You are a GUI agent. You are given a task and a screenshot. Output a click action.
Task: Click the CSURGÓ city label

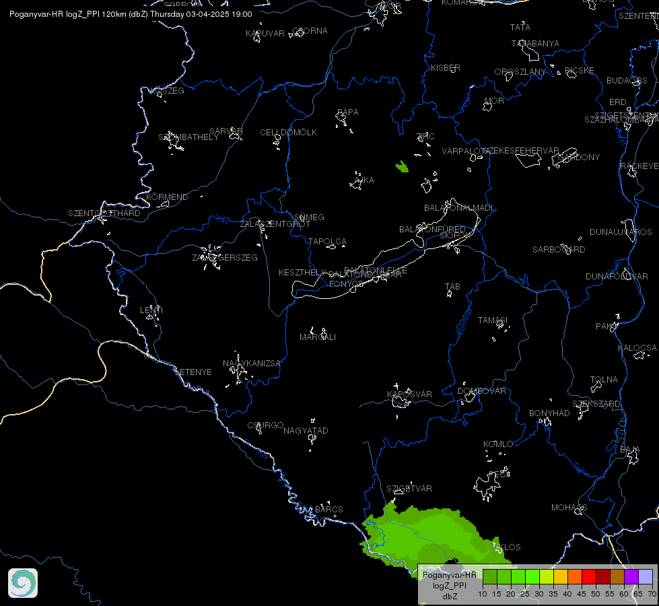coord(265,425)
